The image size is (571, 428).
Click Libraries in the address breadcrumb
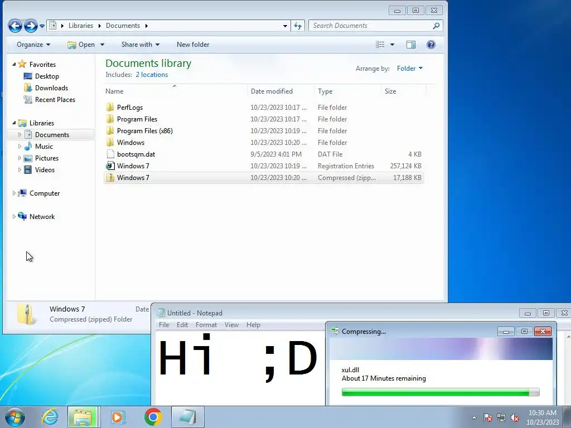[x=81, y=26]
